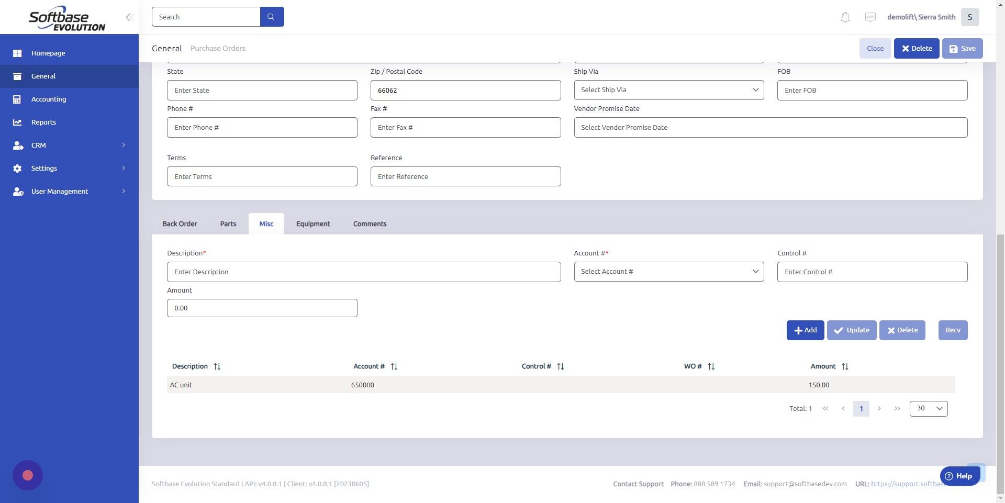Click the Save button
The width and height of the screenshot is (1005, 503).
pyautogui.click(x=962, y=48)
